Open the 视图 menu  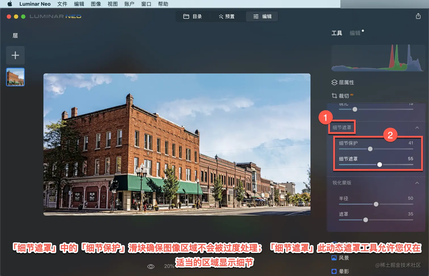(113, 4)
